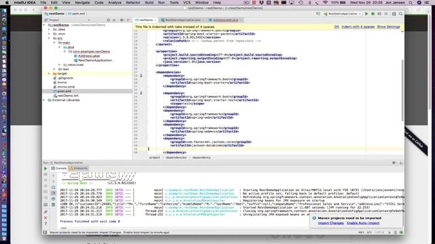Click Import Changes link in Maven popup
This screenshot has width=435, height=244.
pos(331,223)
